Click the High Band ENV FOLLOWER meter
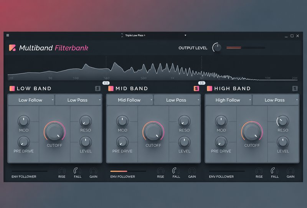 227,171
